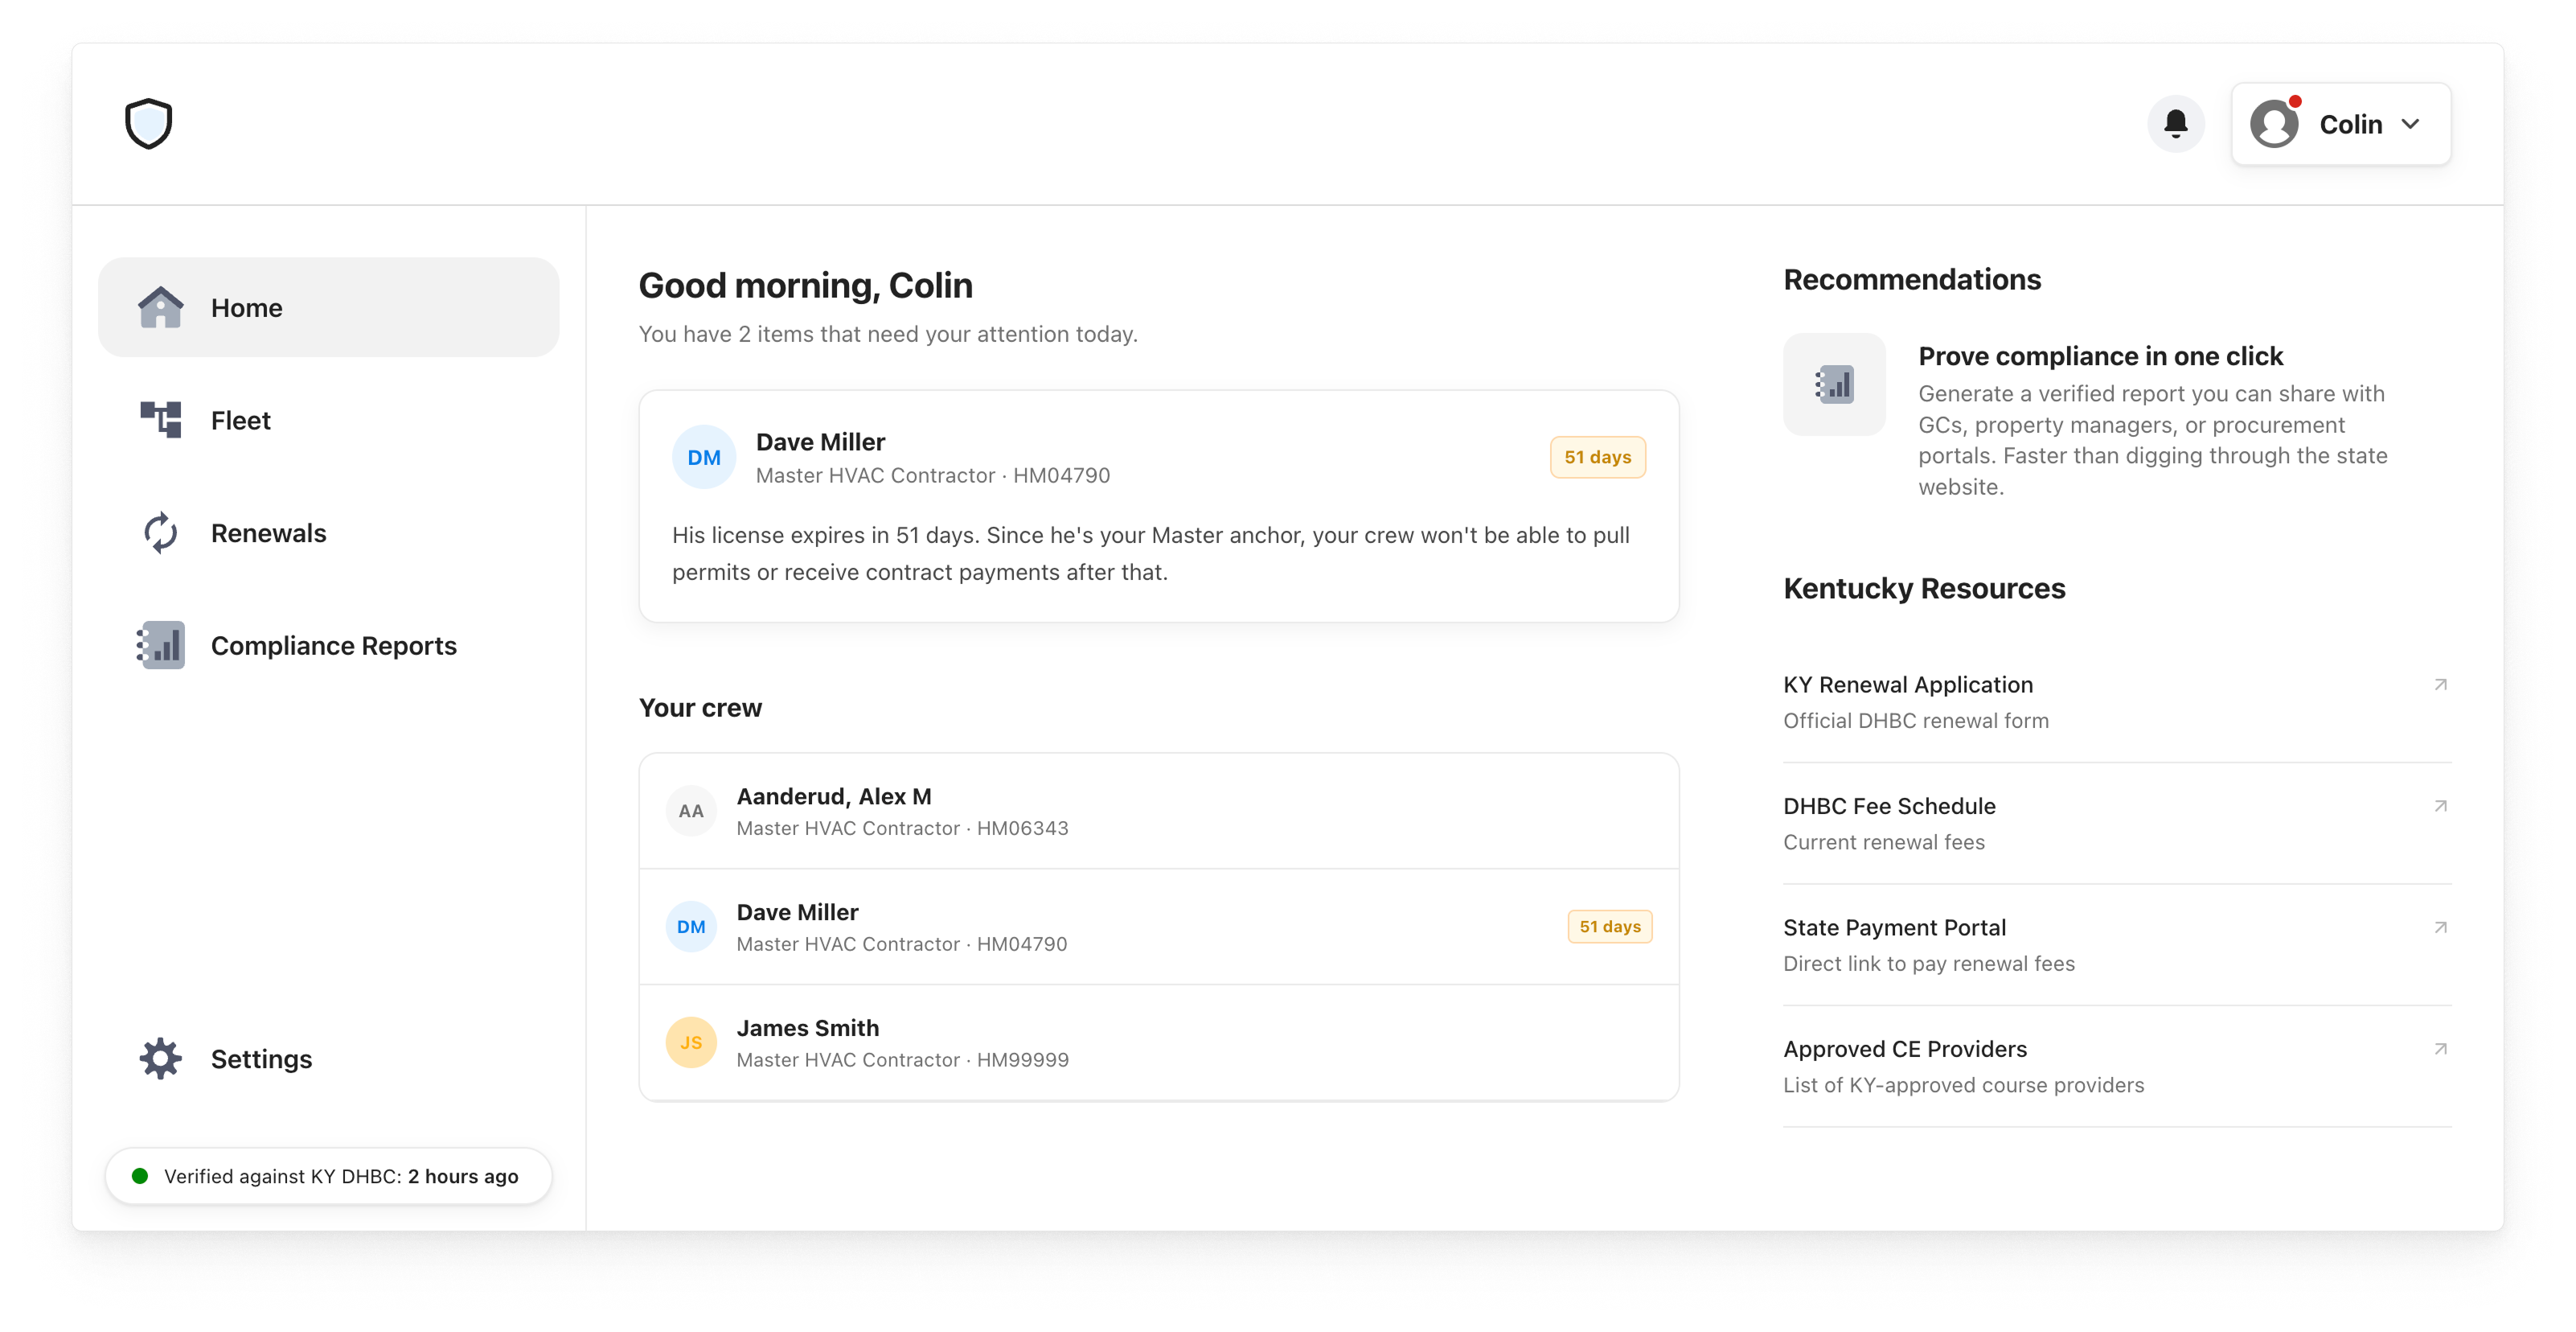The width and height of the screenshot is (2576, 1332).
Task: Click the chevron next to Colin
Action: (x=2410, y=124)
